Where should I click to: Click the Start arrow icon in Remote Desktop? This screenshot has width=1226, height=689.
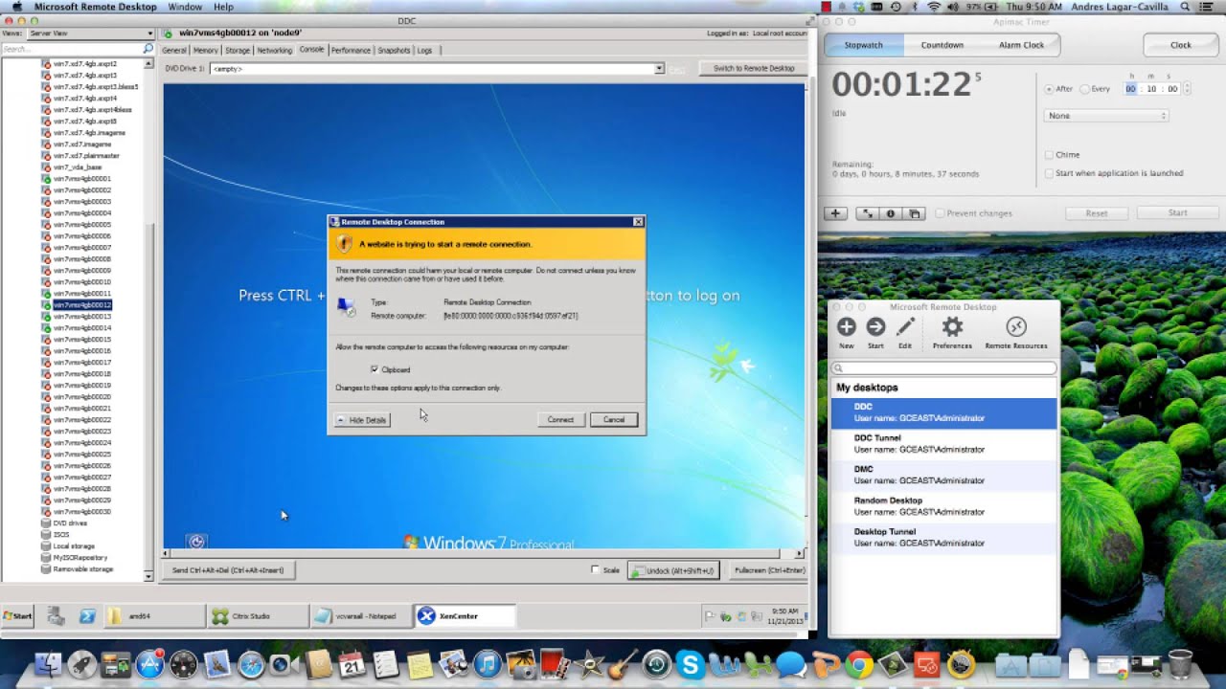[875, 327]
